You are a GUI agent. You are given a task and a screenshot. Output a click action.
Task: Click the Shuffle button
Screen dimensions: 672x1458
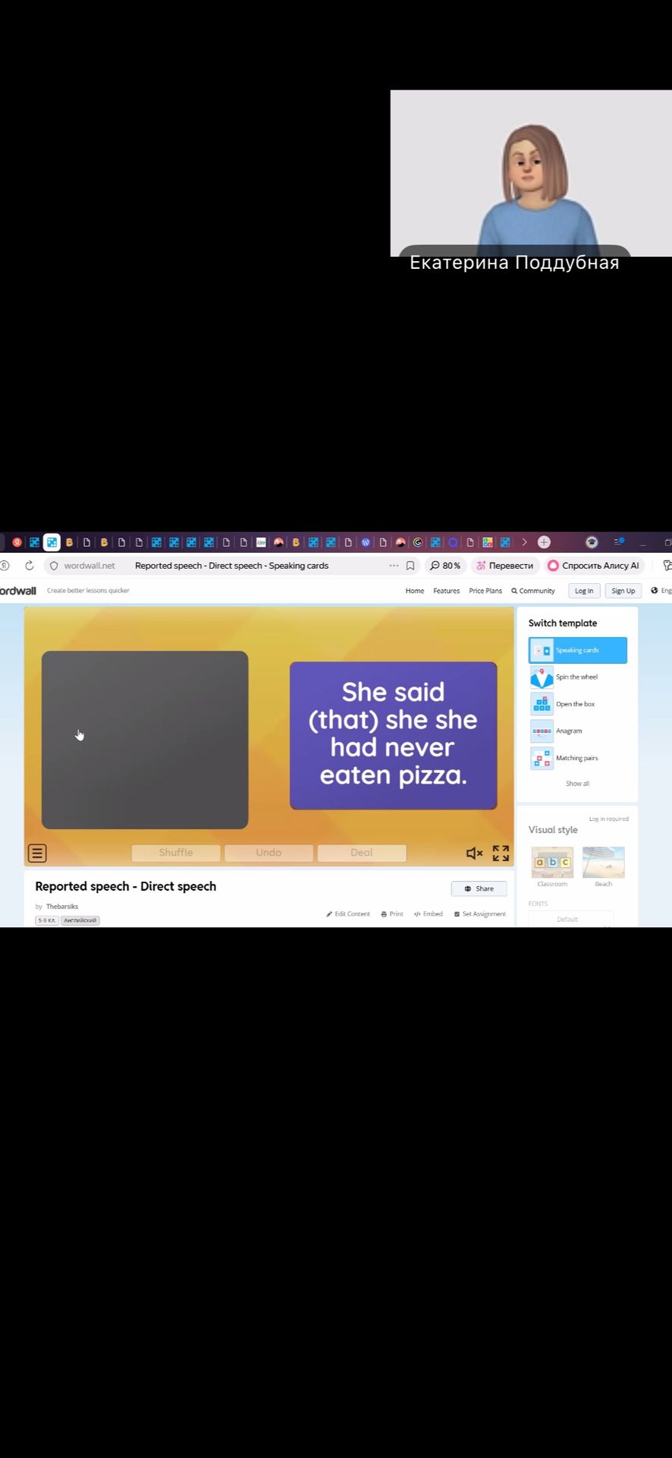(x=176, y=853)
